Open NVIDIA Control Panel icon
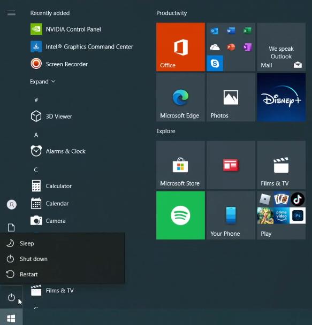 coord(36,29)
